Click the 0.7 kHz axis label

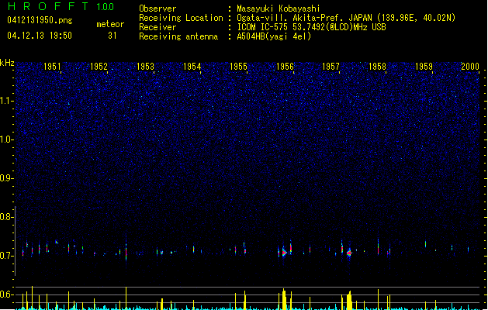[6, 256]
